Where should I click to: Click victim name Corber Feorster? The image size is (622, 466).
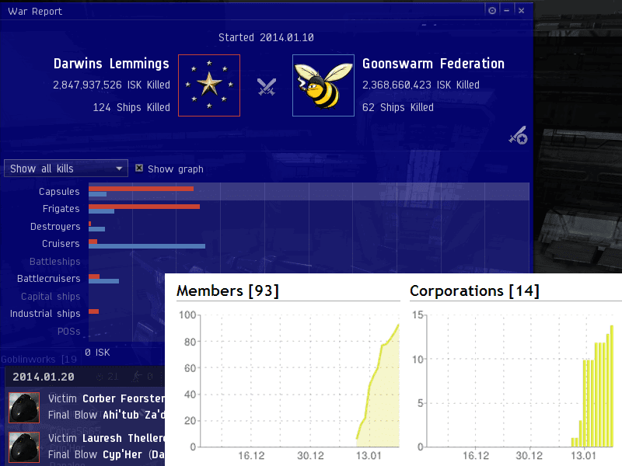[124, 398]
